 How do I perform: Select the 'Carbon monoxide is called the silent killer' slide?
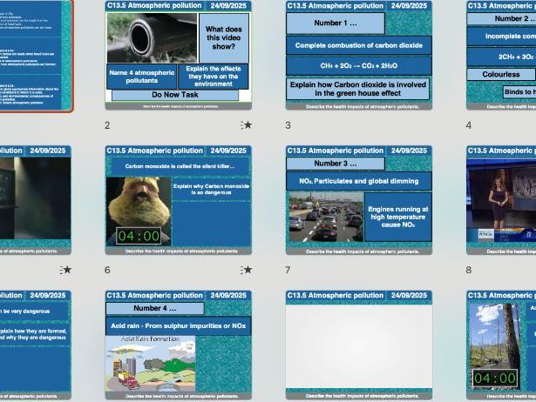click(178, 200)
